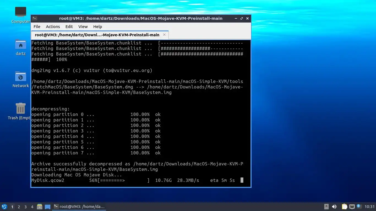Maximize the terminal window
This screenshot has width=376, height=211.
point(242,18)
